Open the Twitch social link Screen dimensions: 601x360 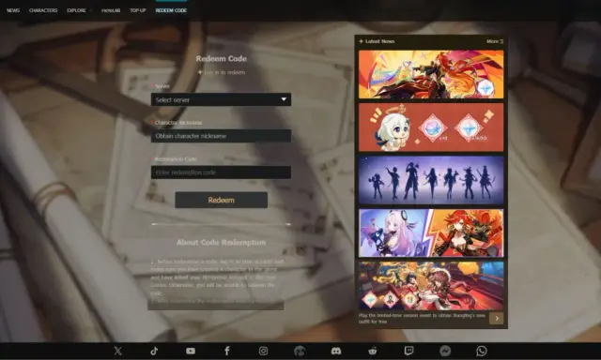click(409, 351)
